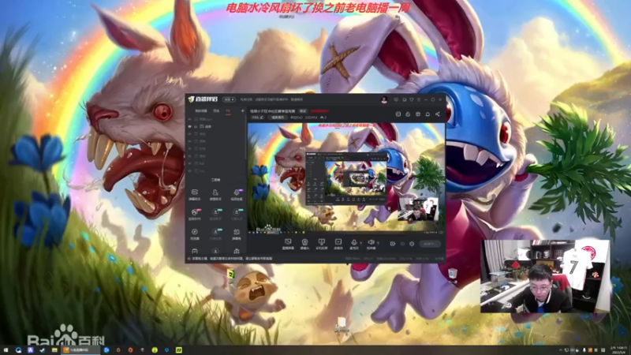This screenshot has height=355, width=631.
Task: Expand the system tray hidden icons chevron
Action: 561,350
